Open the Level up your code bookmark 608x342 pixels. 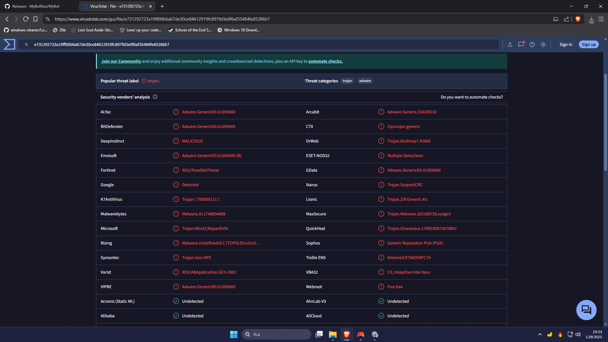[140, 30]
